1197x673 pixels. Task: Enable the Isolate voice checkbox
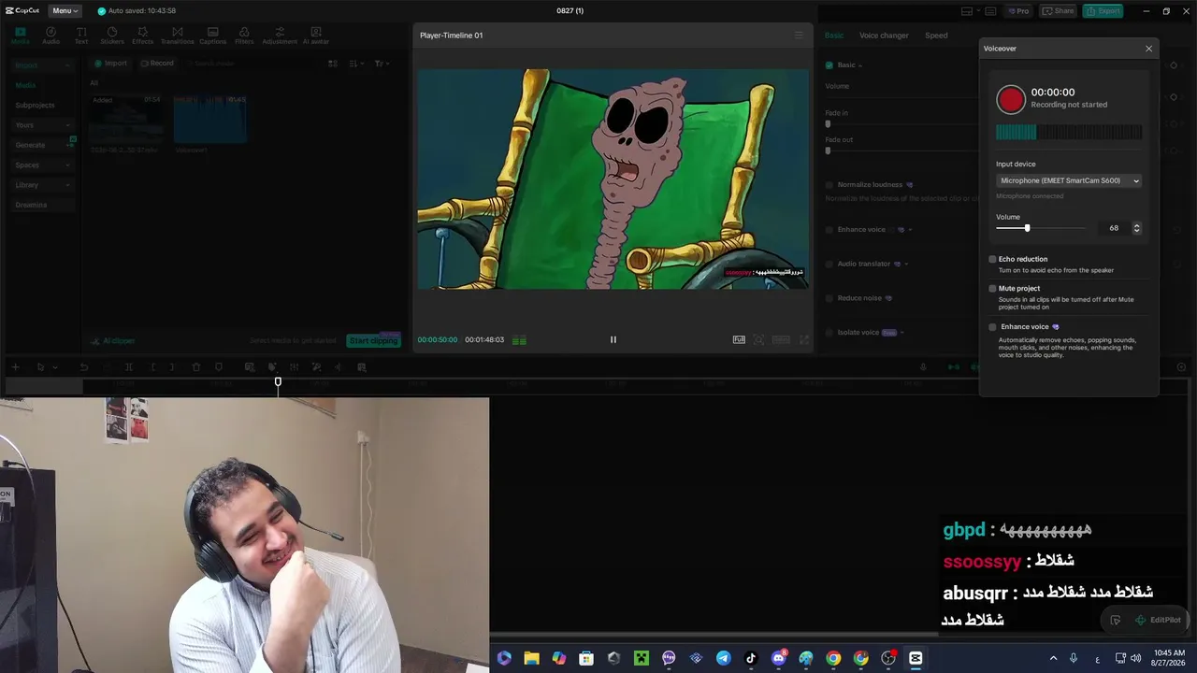tap(829, 333)
